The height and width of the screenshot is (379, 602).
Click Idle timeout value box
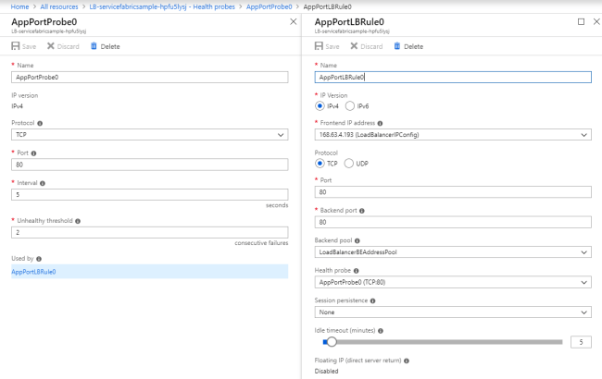pyautogui.click(x=581, y=342)
